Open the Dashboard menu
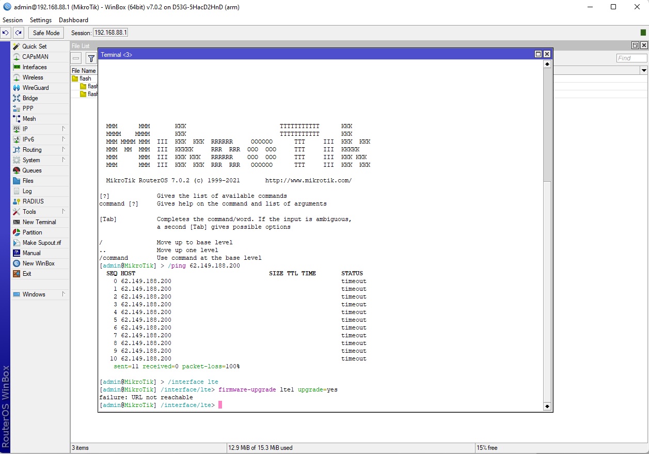The width and height of the screenshot is (649, 454). 73,20
